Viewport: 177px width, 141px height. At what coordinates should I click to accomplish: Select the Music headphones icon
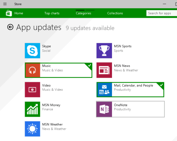(32, 70)
